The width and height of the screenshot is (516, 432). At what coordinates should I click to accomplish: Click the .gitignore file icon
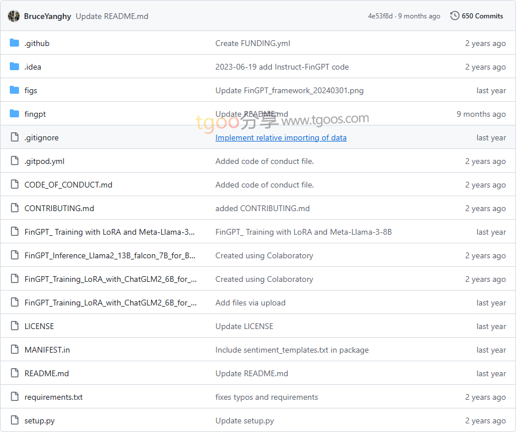tap(15, 137)
